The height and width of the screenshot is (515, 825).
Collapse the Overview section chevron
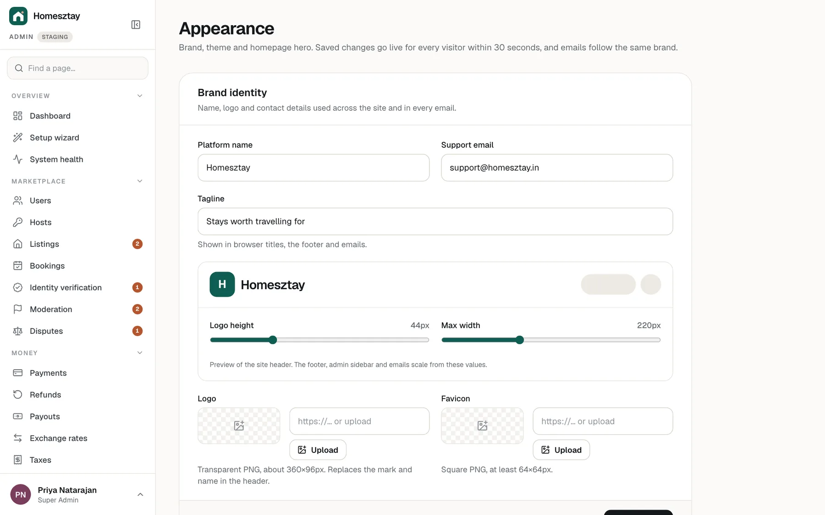tap(140, 96)
